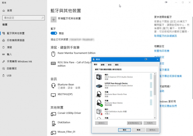Click 確定 button in Sound dialog
Screen dimensions: 193x136
click(x=124, y=130)
